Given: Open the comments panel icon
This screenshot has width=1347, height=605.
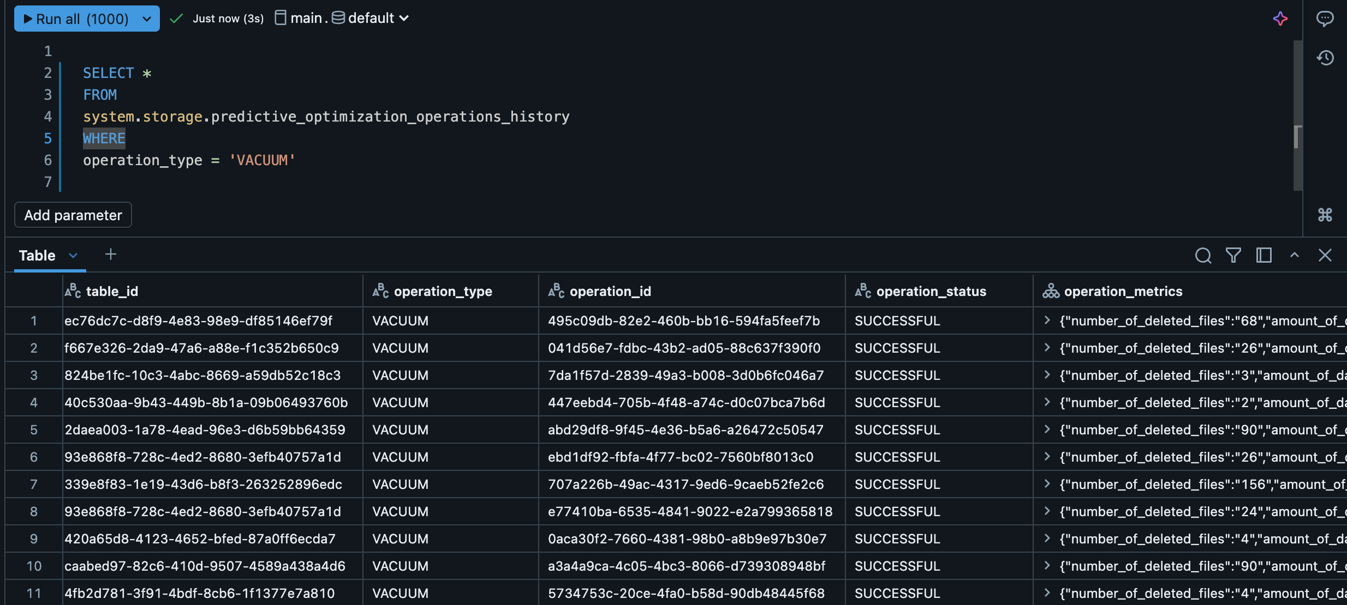Looking at the screenshot, I should (1325, 19).
